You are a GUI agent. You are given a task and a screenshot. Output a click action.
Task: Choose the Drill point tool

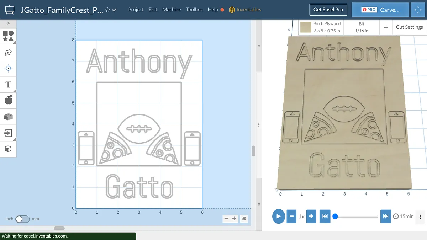click(x=8, y=68)
